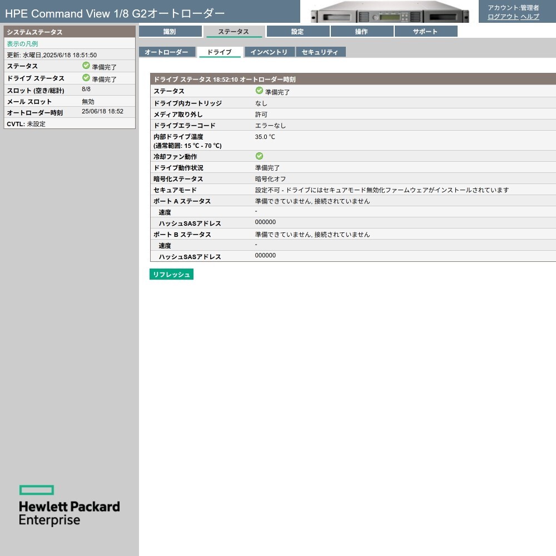The image size is (556, 556).
Task: Click the アカウント:管理者 label
Action: [x=513, y=7]
